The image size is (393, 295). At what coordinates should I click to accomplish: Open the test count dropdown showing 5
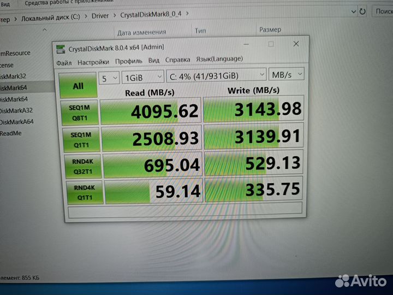coord(109,78)
